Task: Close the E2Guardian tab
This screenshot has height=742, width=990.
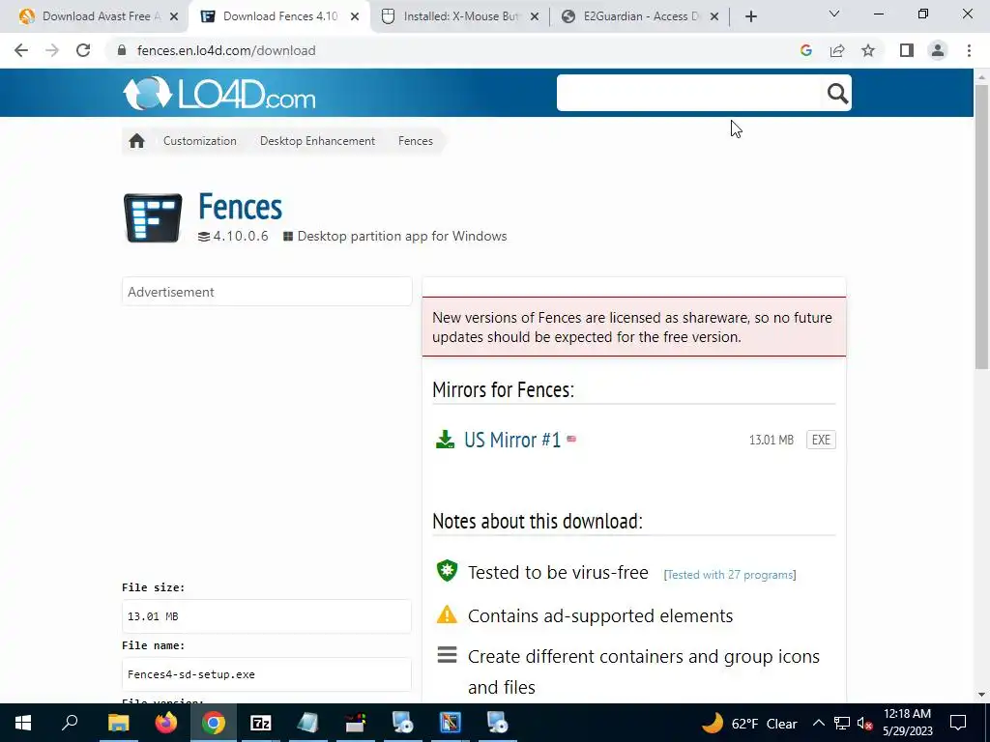Action: (714, 16)
